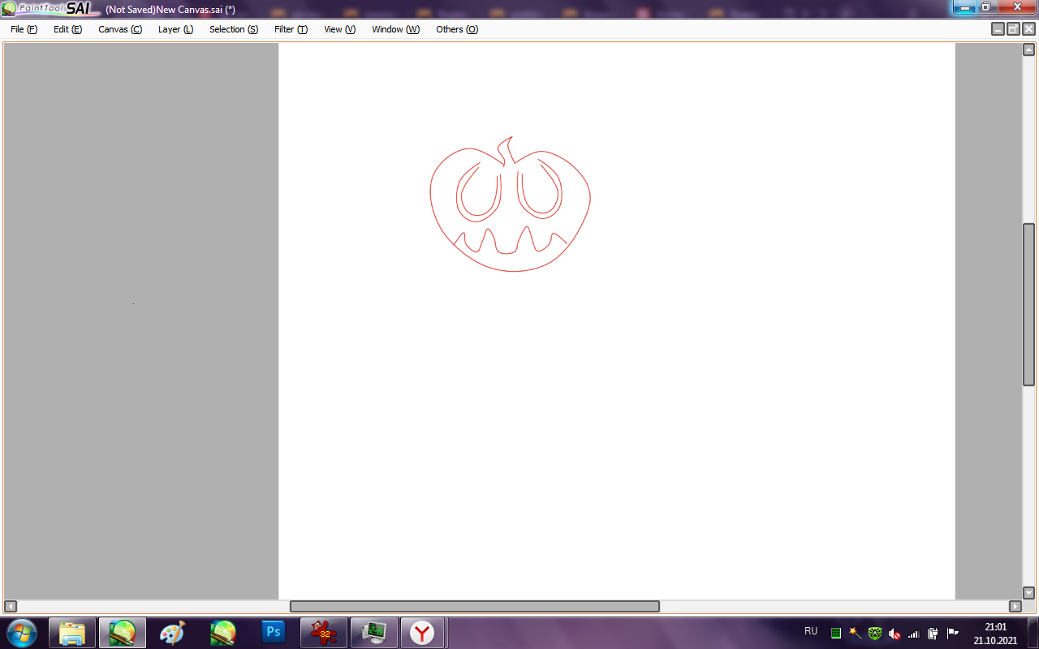Open the View menu
Viewport: 1039px width, 649px height.
tap(339, 29)
